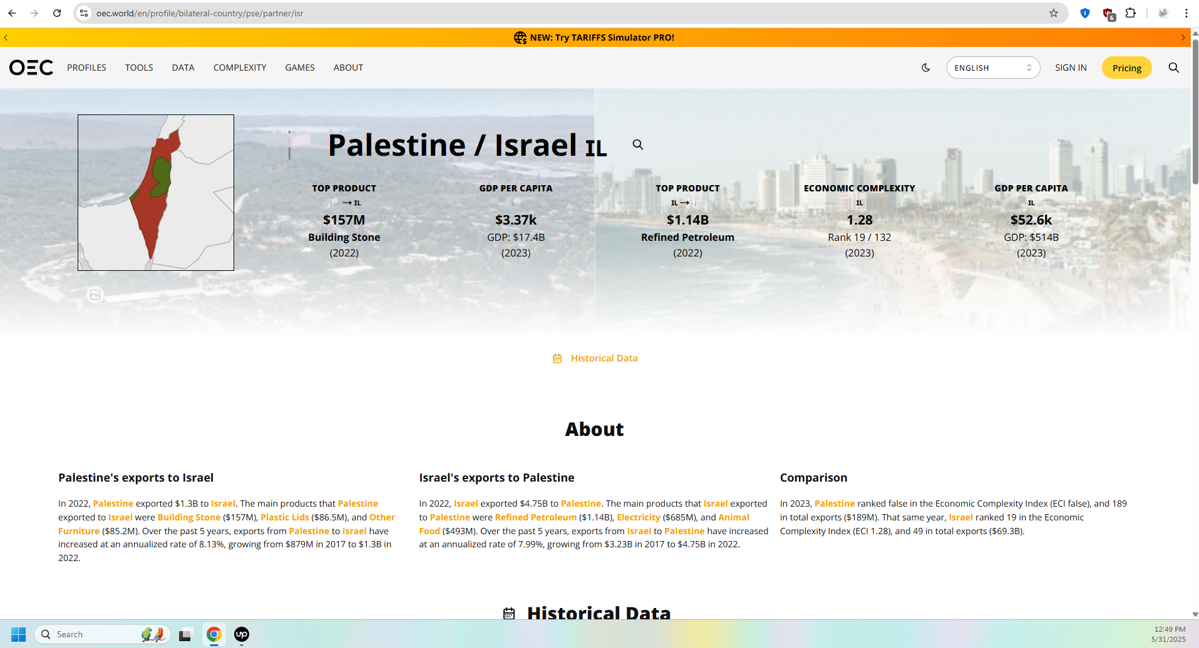Screen dimensions: 1199x648
Task: Open the PROFILES menu
Action: click(x=86, y=68)
